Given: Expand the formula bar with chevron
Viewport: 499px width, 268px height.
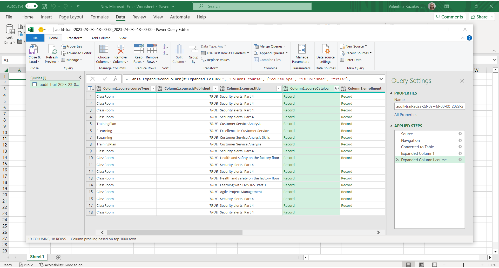Looking at the screenshot, I should [x=381, y=79].
